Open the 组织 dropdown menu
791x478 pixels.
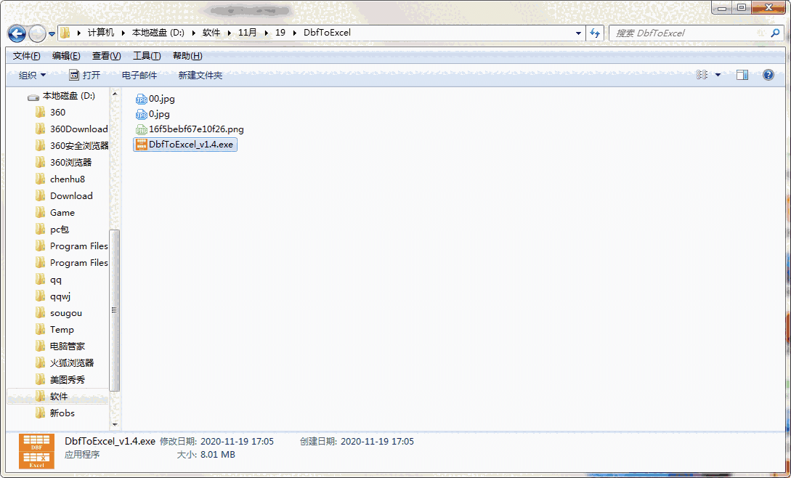pyautogui.click(x=31, y=74)
